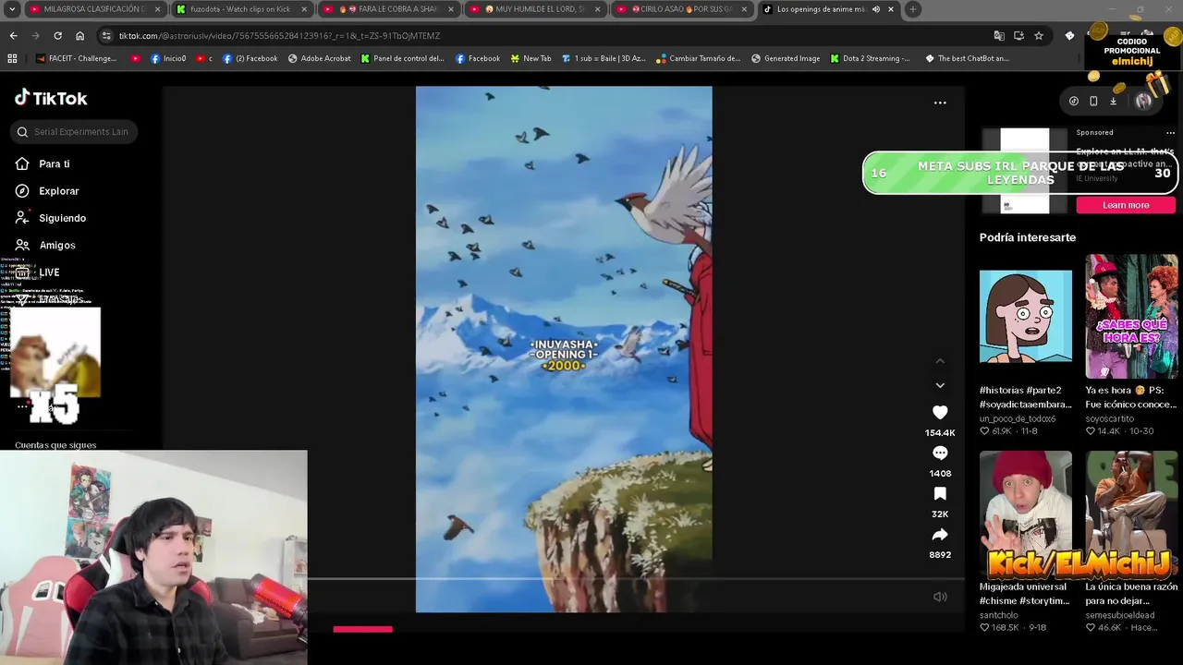Reload the page
Image resolution: width=1183 pixels, height=665 pixels.
[57, 35]
